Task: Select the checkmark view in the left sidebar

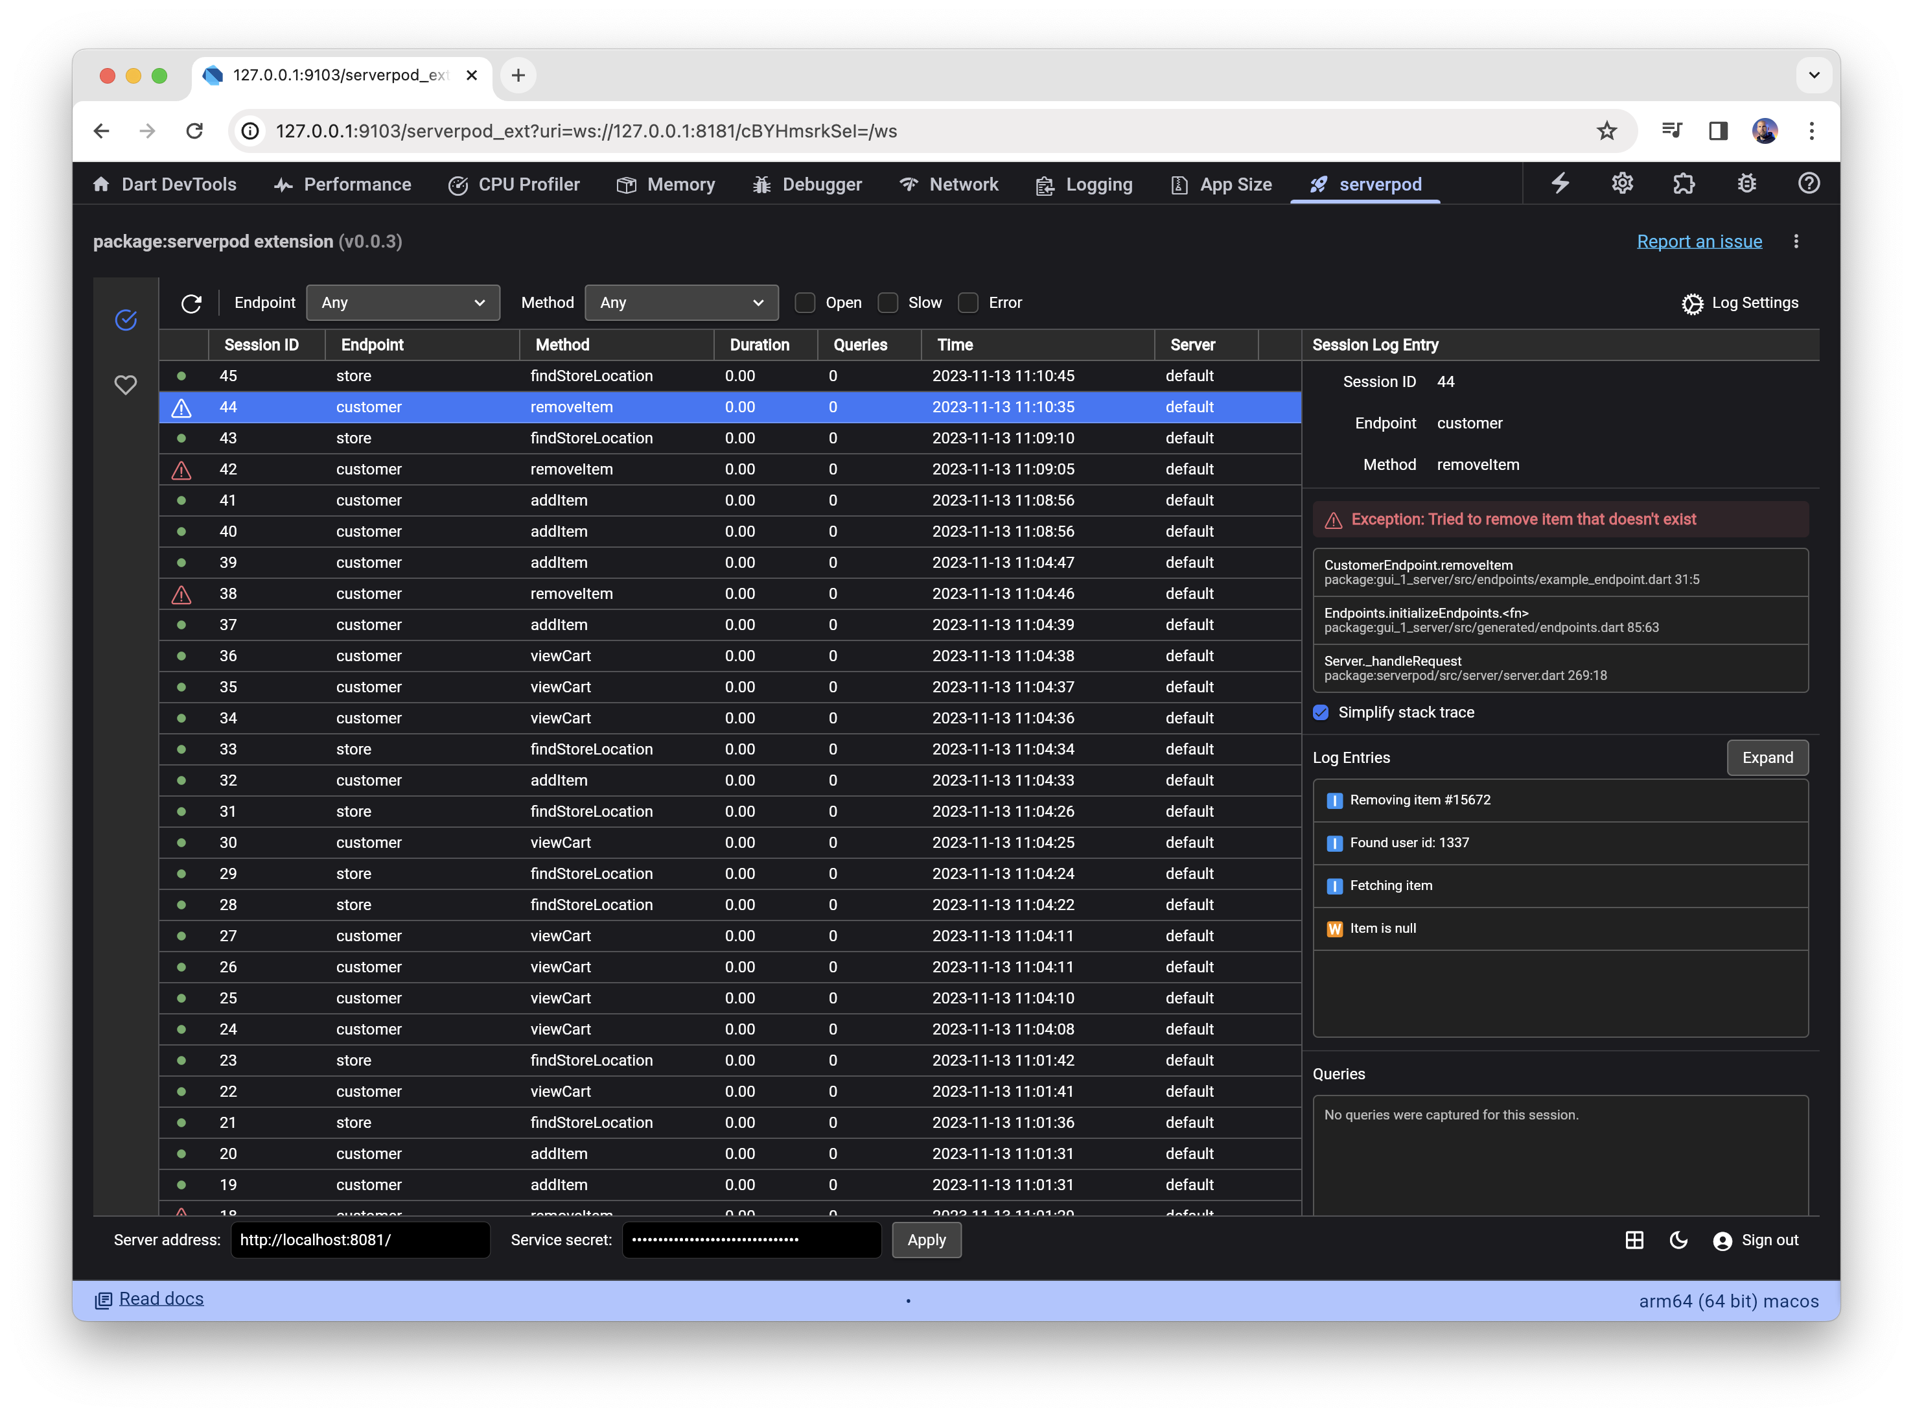Action: point(126,319)
